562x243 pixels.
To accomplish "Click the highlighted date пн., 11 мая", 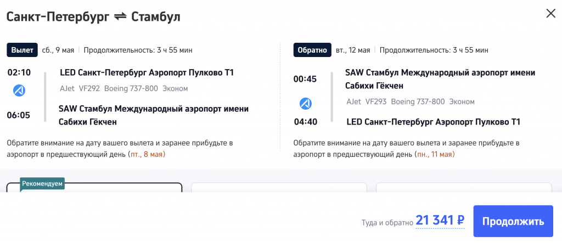I will [435, 155].
